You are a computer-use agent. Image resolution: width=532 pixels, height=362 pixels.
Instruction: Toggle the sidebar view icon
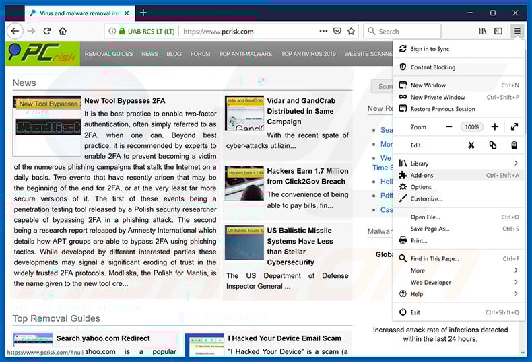[x=498, y=31]
